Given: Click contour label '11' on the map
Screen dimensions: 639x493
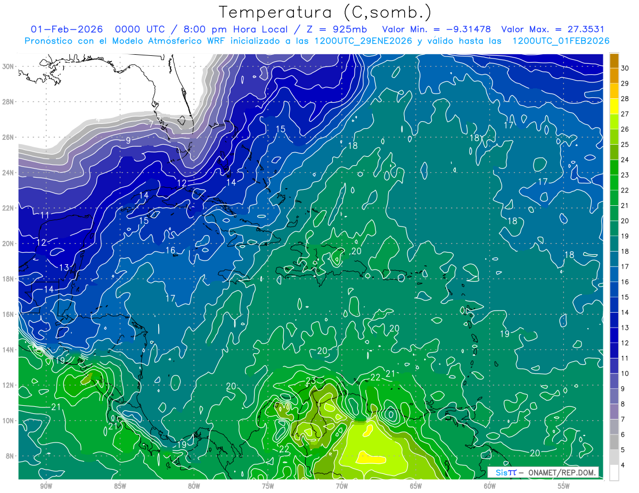Looking at the screenshot, I should (45, 215).
